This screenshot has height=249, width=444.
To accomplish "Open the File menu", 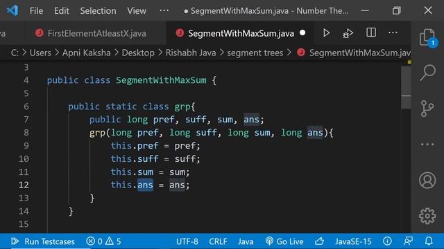I will click(x=36, y=11).
